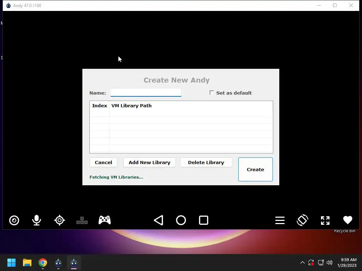Minimize the Andy window

(319, 5)
